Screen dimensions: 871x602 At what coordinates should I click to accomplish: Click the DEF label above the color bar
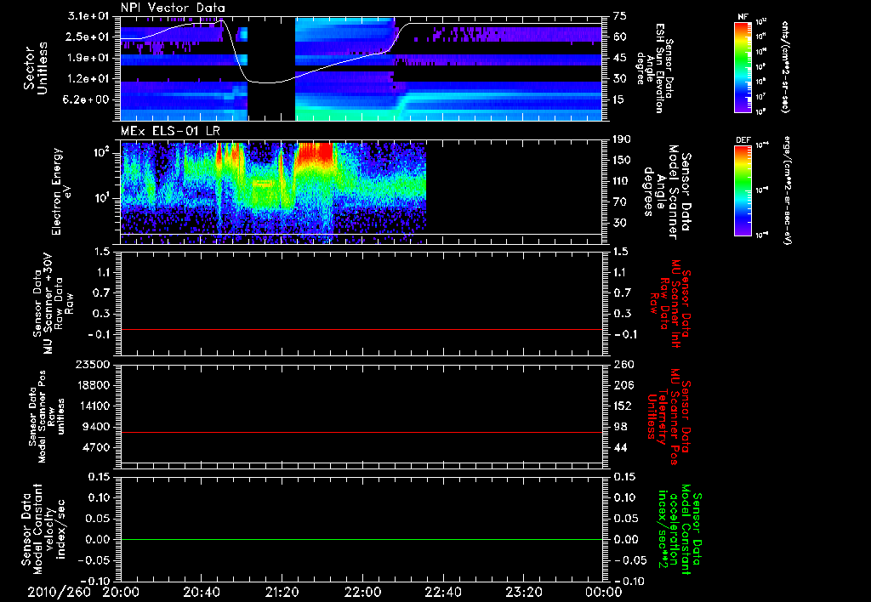[743, 140]
